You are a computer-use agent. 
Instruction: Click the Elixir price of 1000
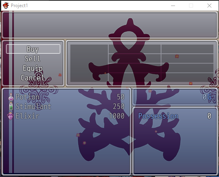[x=117, y=116]
